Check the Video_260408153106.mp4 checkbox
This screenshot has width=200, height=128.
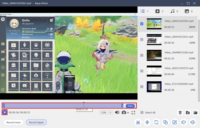tap(142, 55)
